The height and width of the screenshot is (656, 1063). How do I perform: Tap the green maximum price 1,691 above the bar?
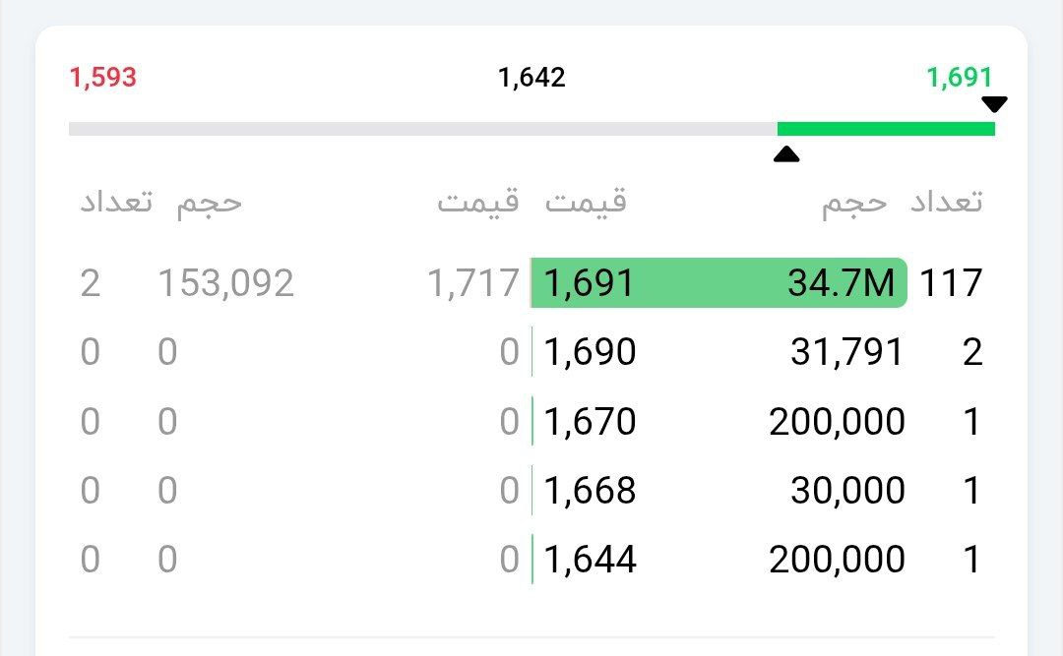point(959,78)
